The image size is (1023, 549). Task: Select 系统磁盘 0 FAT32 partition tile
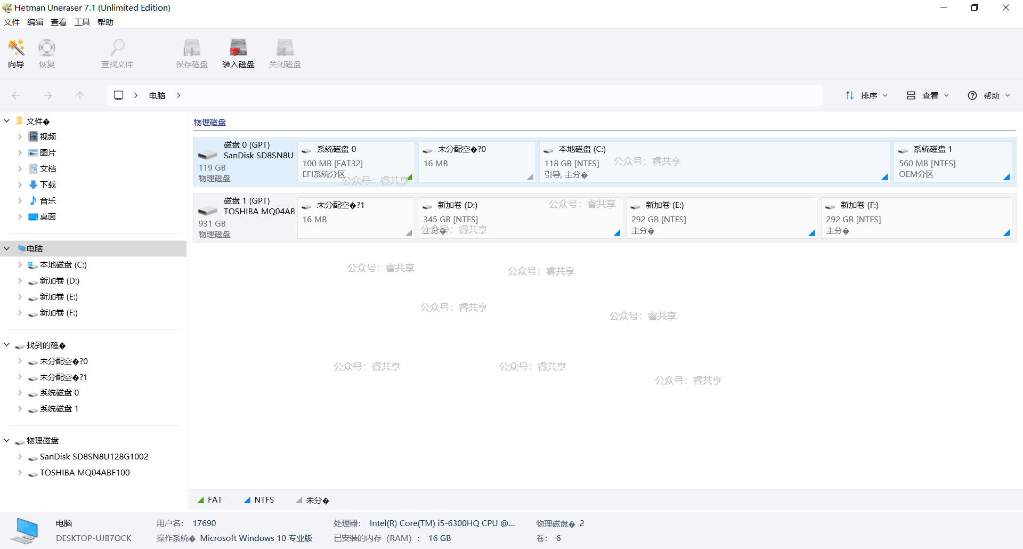pyautogui.click(x=356, y=162)
